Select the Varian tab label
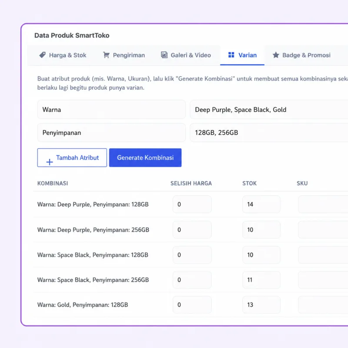Image resolution: width=348 pixels, height=348 pixels. pos(248,55)
